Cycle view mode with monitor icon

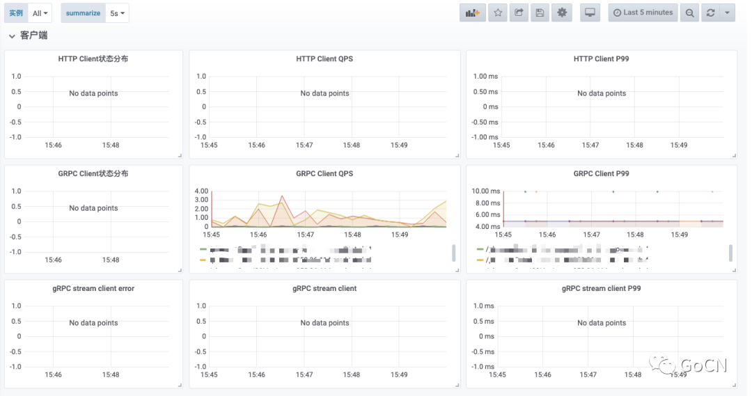pos(590,13)
